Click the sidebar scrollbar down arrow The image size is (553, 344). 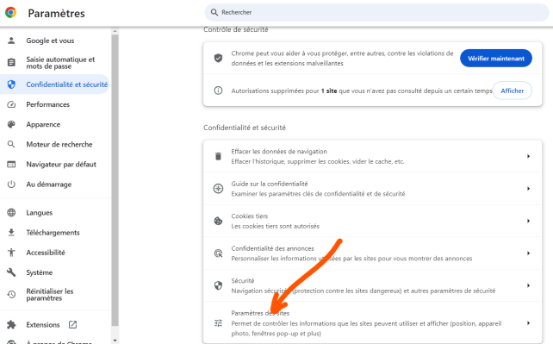pyautogui.click(x=115, y=341)
